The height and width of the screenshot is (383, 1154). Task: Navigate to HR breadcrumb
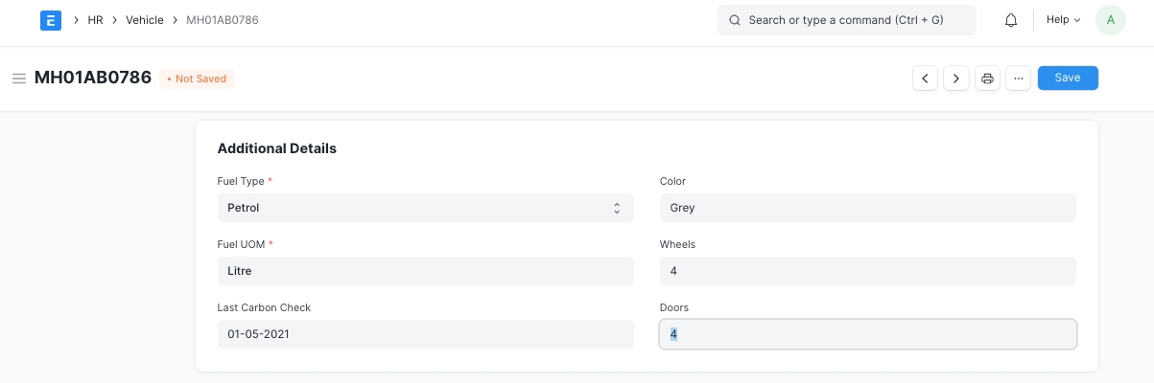(95, 20)
